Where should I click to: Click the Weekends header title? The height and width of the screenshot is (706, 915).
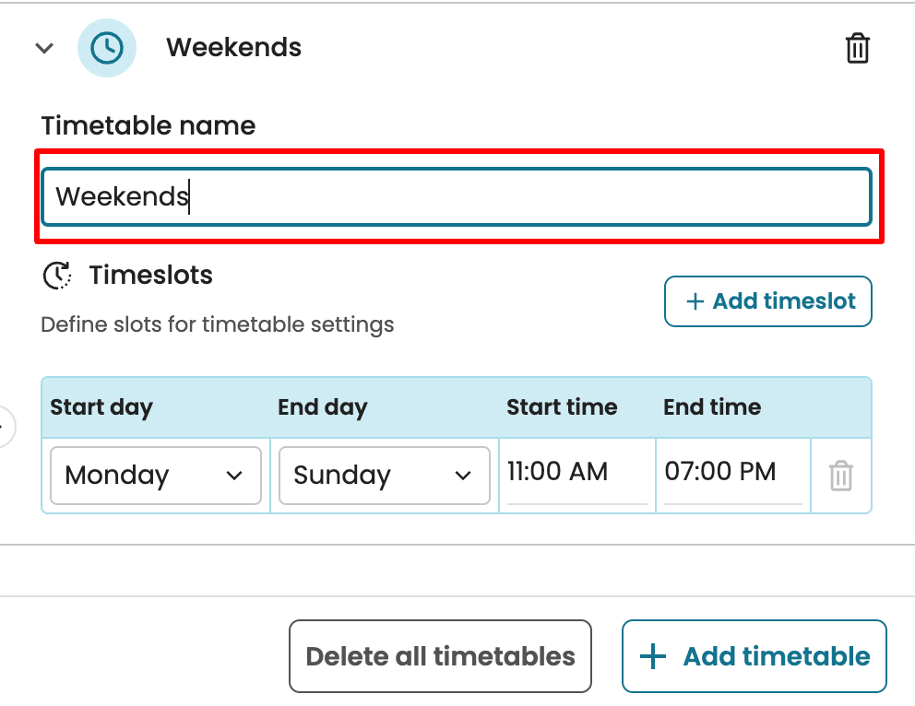coord(233,47)
